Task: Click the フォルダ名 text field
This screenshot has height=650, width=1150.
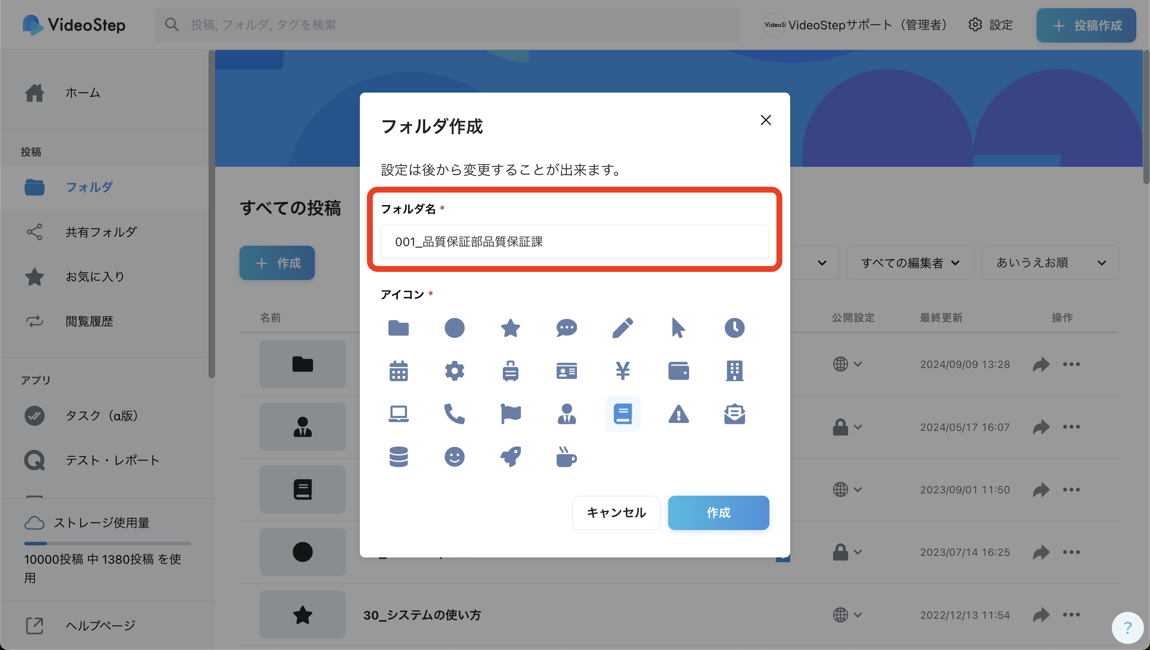Action: (574, 242)
